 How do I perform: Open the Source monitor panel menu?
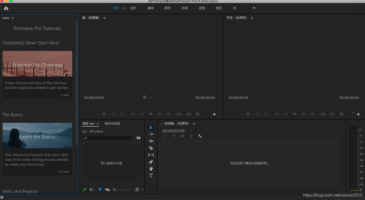point(105,18)
